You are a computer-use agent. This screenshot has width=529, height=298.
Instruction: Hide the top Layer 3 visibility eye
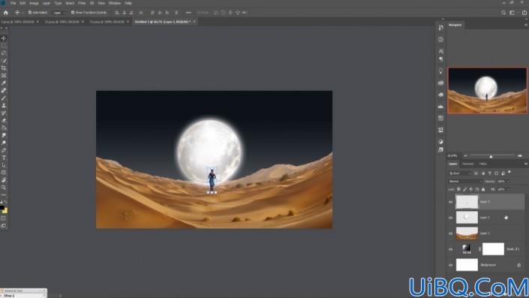(451, 202)
